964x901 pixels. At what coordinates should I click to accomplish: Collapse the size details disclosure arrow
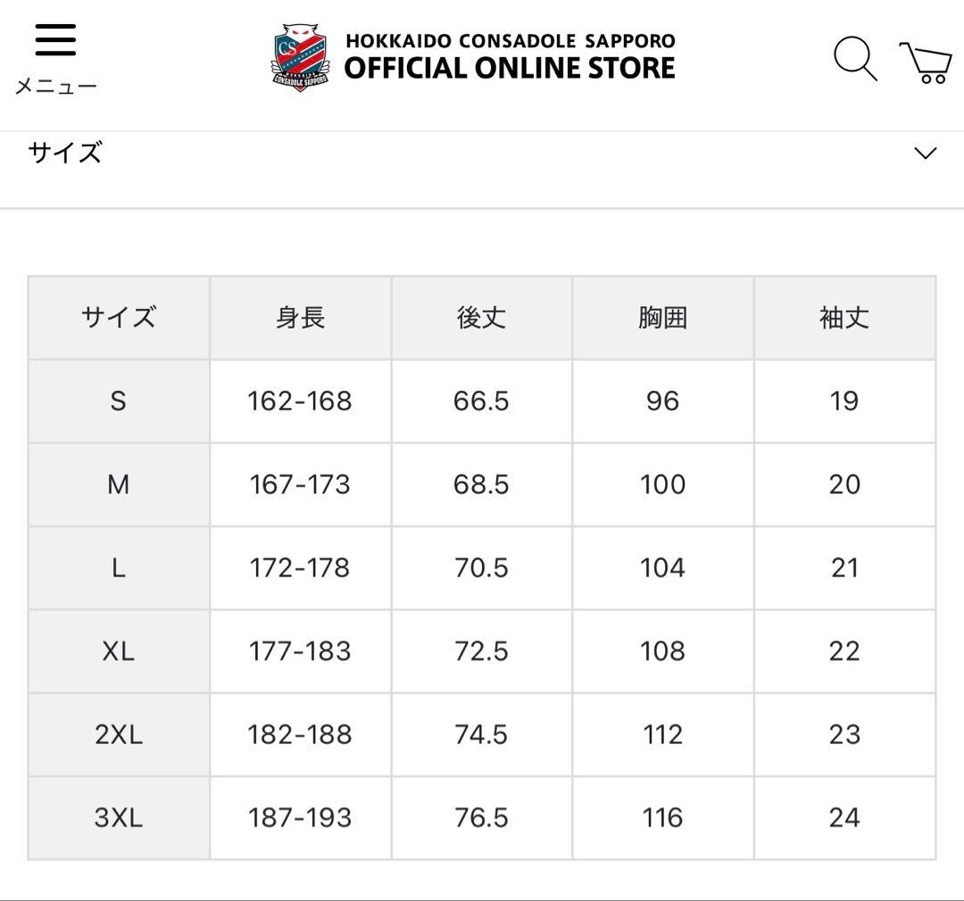pyautogui.click(x=924, y=154)
